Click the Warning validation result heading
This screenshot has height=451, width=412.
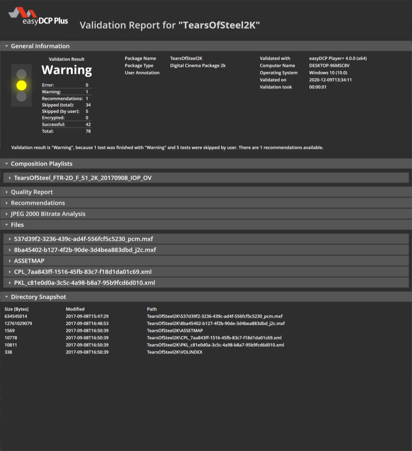66,70
